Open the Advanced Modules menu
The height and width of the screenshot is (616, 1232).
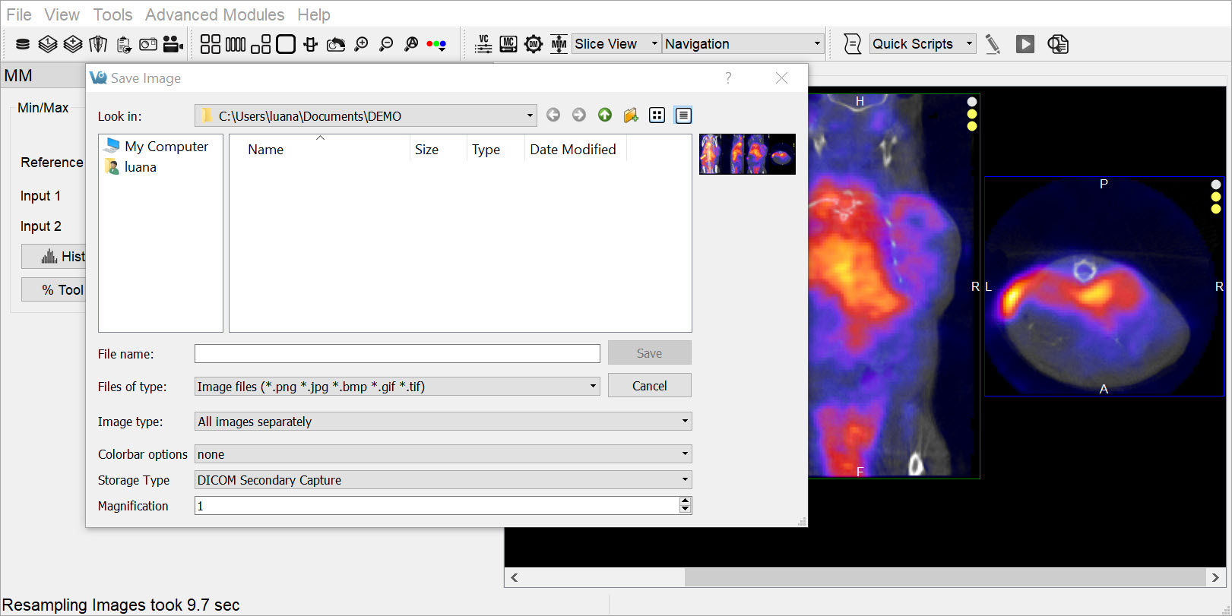coord(214,14)
